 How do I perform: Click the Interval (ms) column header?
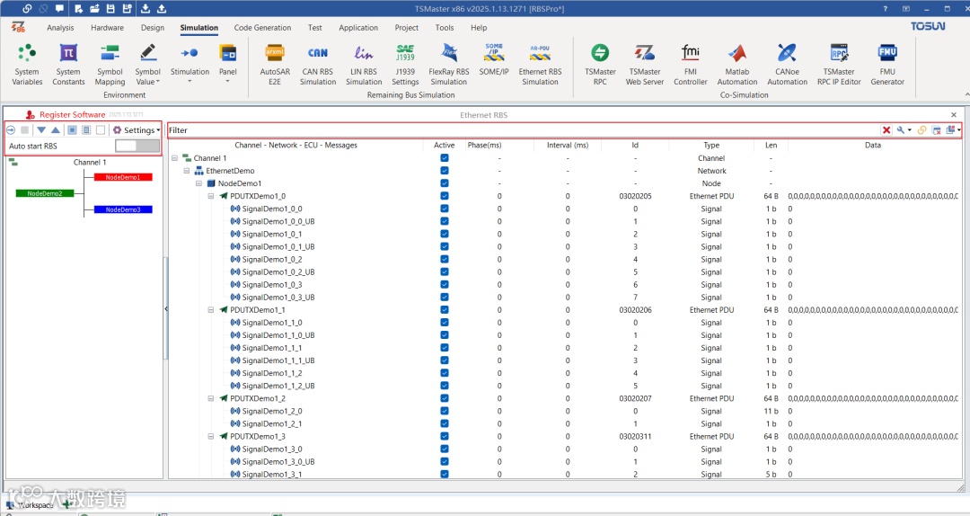click(x=568, y=145)
